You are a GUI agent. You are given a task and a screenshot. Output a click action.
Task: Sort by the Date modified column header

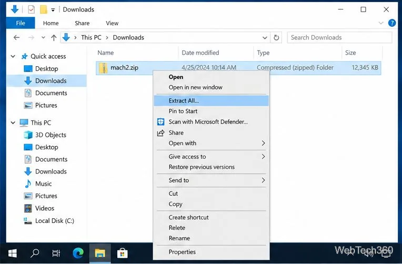pyautogui.click(x=200, y=53)
